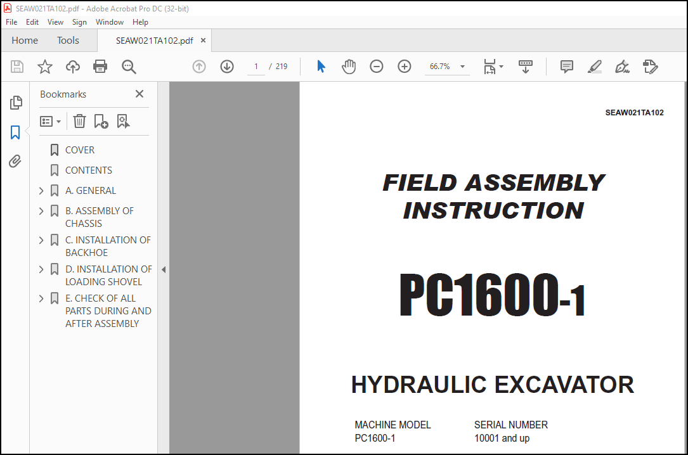Expand B. ASSEMBLY OF CHASSIS bookmark
The height and width of the screenshot is (455, 688).
(41, 211)
